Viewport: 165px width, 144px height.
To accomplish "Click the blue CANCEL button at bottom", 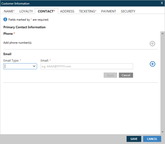I will [x=152, y=139].
